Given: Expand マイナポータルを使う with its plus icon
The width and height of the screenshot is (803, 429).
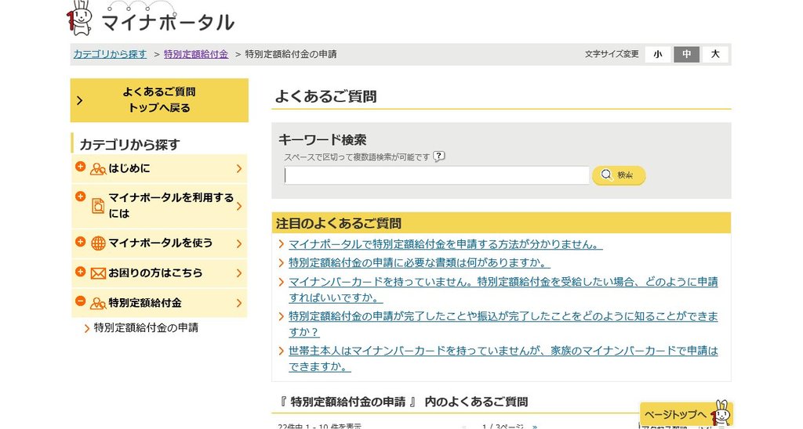Looking at the screenshot, I should [80, 241].
